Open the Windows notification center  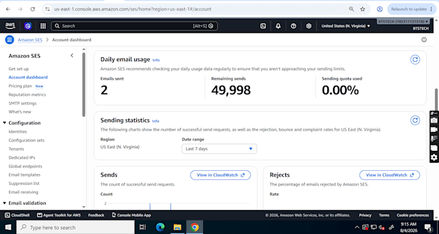point(429,228)
